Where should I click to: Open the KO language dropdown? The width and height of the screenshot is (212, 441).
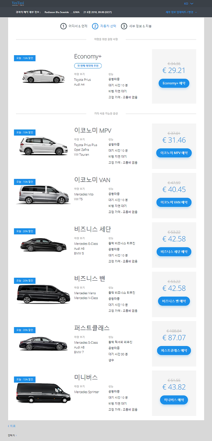click(x=189, y=4)
